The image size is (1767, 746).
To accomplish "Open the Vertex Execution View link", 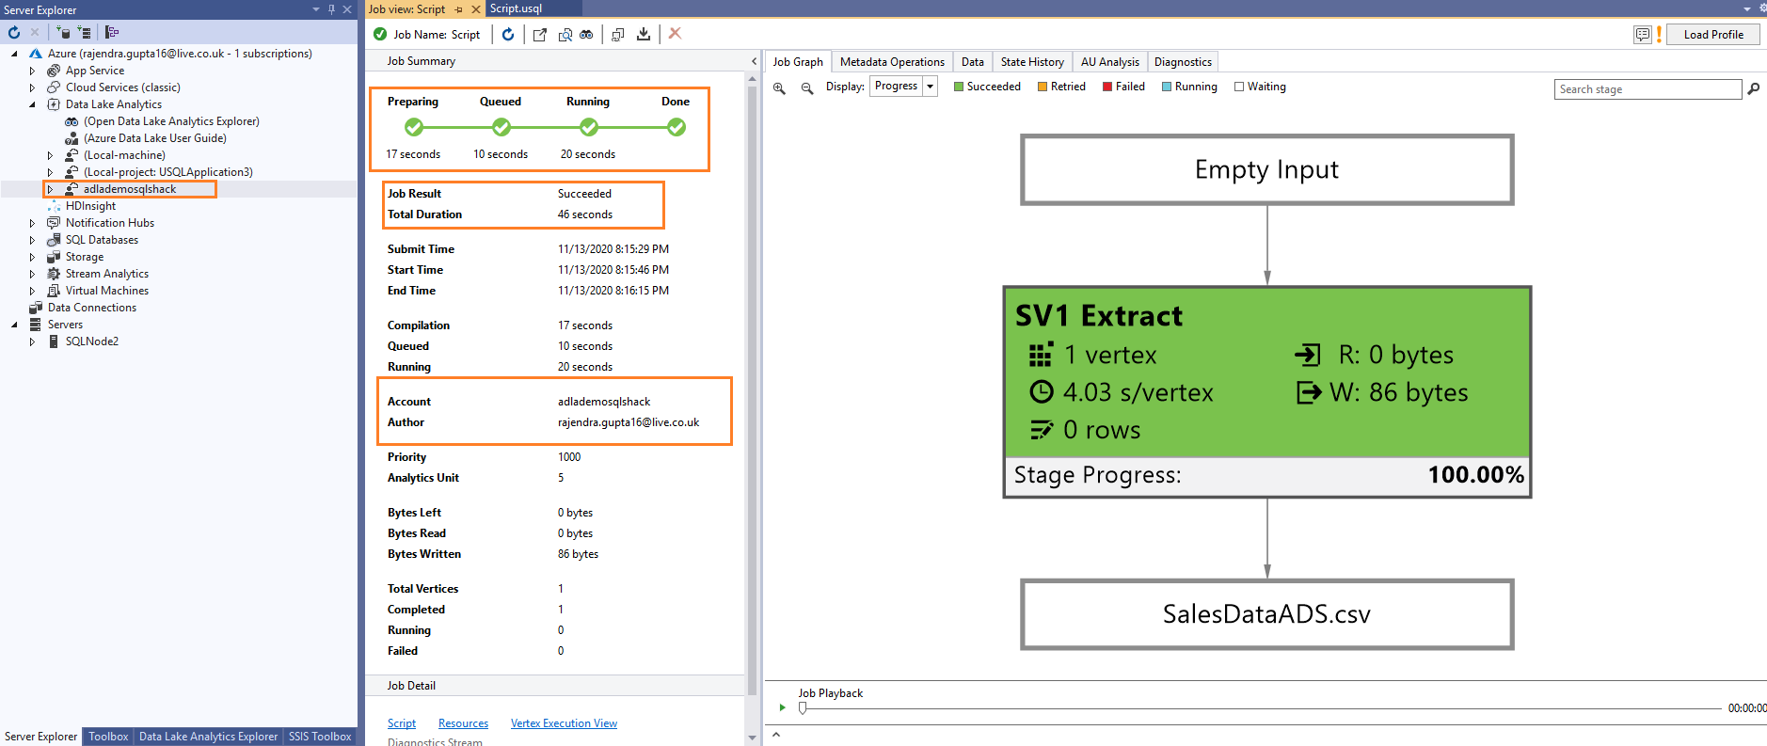I will click(x=564, y=723).
